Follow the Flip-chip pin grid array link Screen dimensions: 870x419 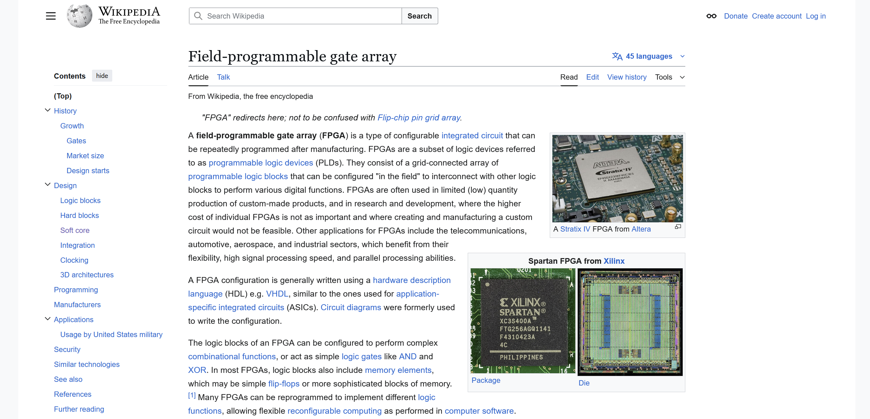pyautogui.click(x=419, y=117)
